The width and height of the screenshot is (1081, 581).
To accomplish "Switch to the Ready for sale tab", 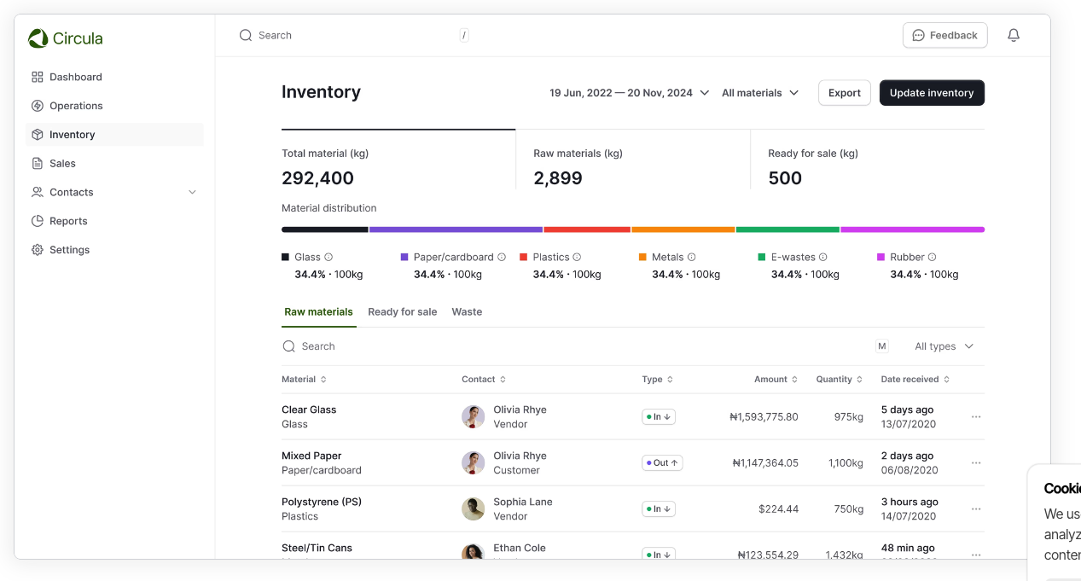I will [402, 312].
